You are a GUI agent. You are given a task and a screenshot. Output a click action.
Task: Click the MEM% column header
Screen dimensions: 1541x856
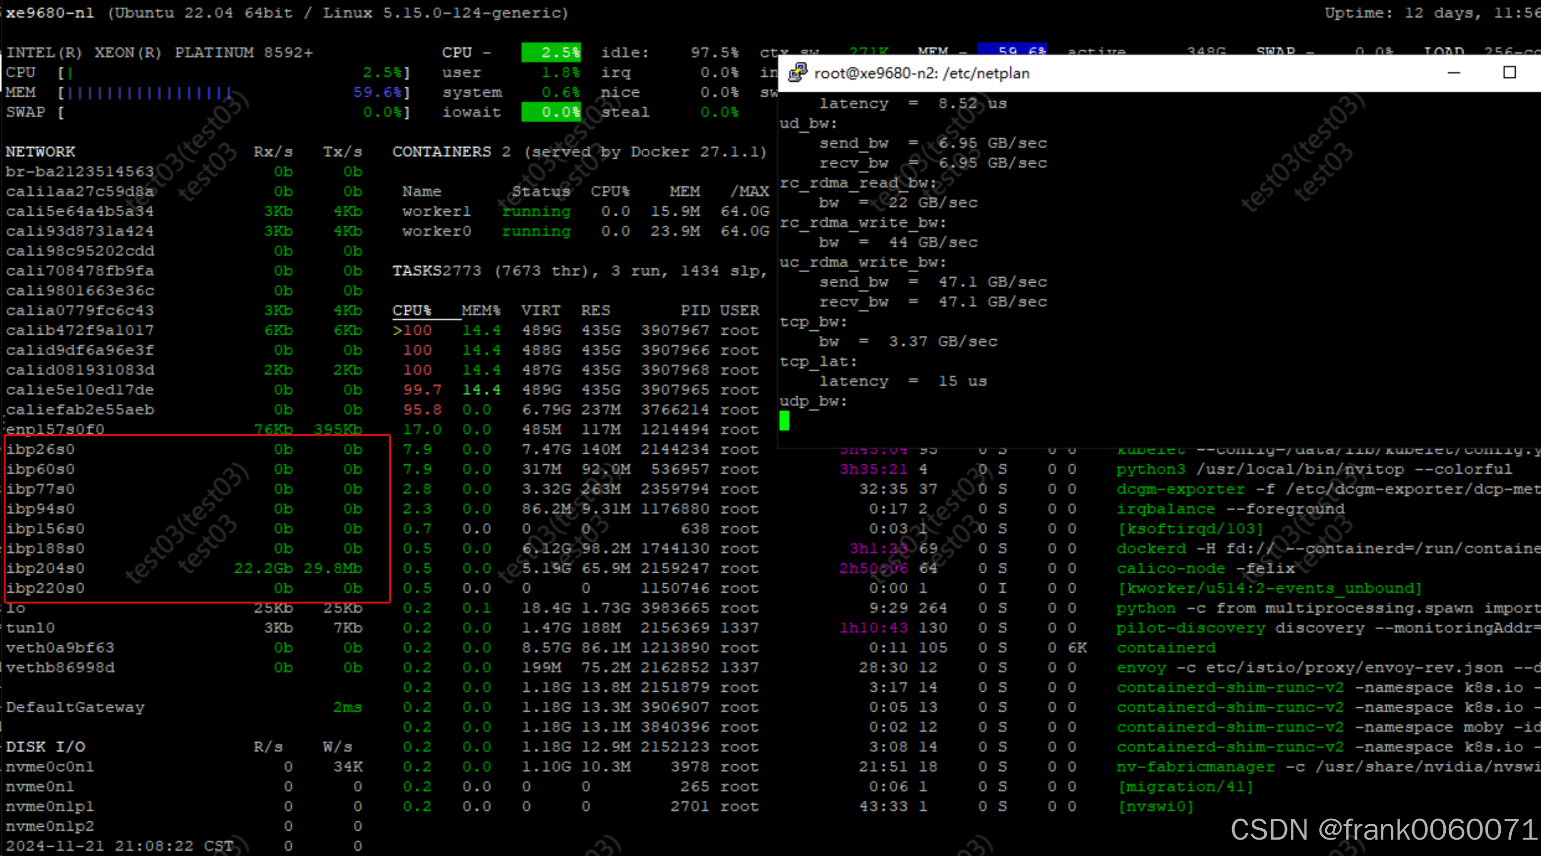(481, 310)
